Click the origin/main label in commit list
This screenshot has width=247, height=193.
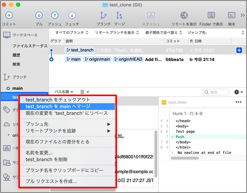(x=97, y=59)
